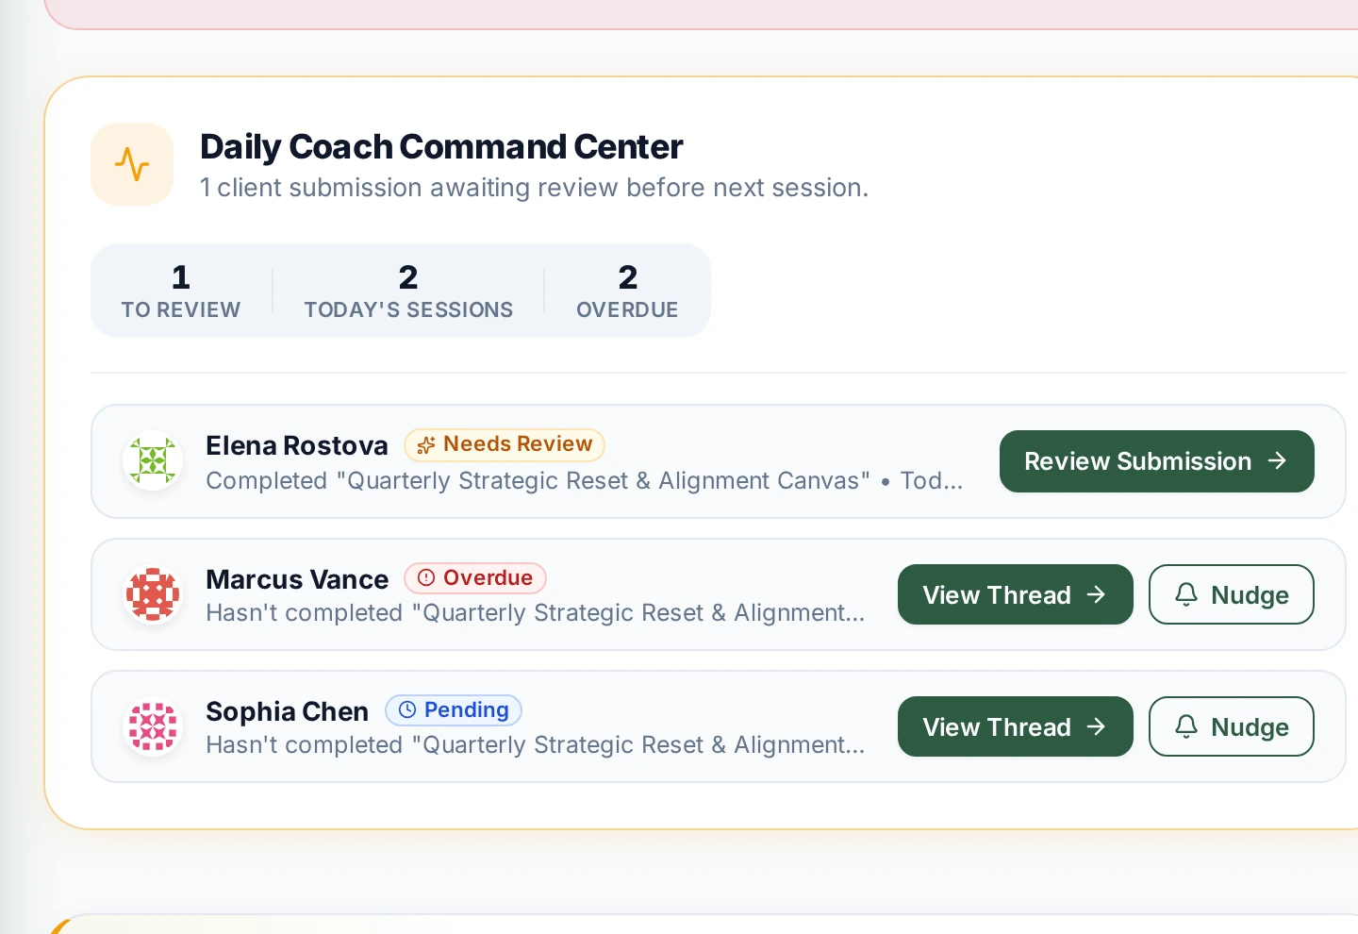Open Marcus Vance's avatar
The height and width of the screenshot is (934, 1358).
pos(153,594)
